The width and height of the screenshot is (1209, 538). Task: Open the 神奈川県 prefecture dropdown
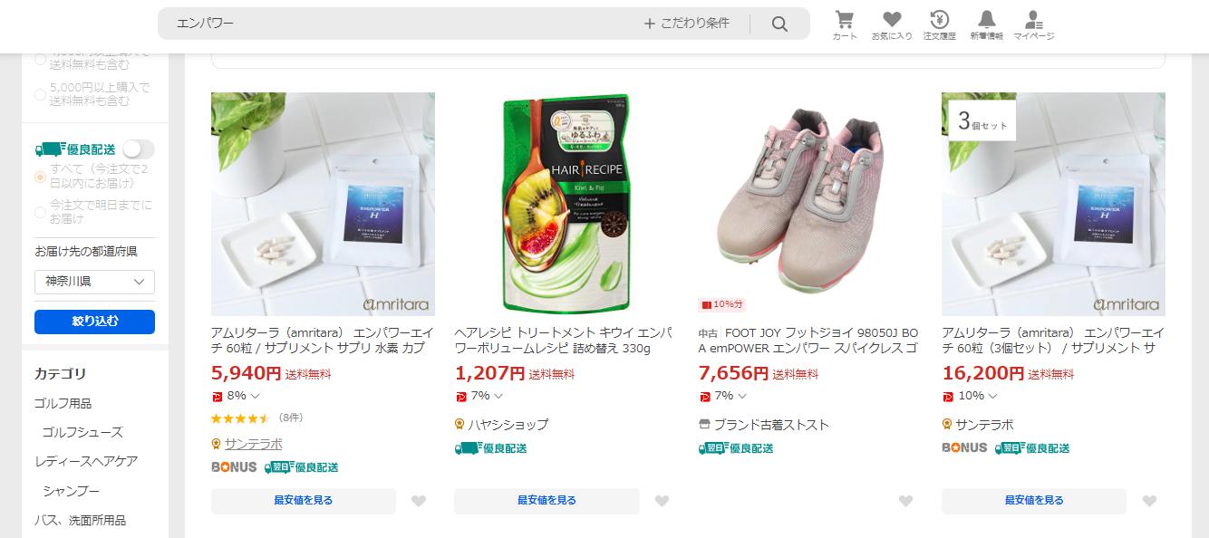94,282
